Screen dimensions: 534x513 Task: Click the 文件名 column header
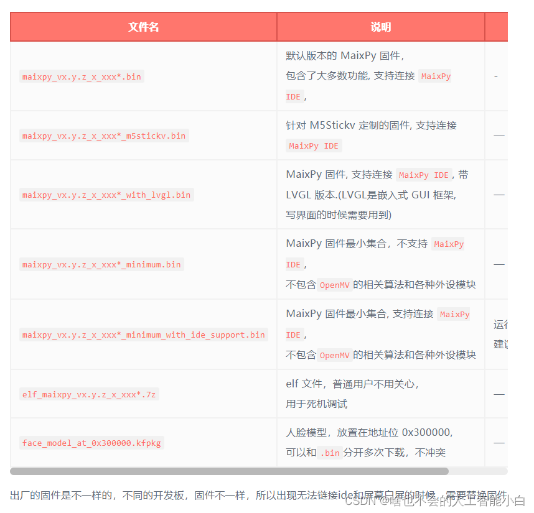click(143, 27)
